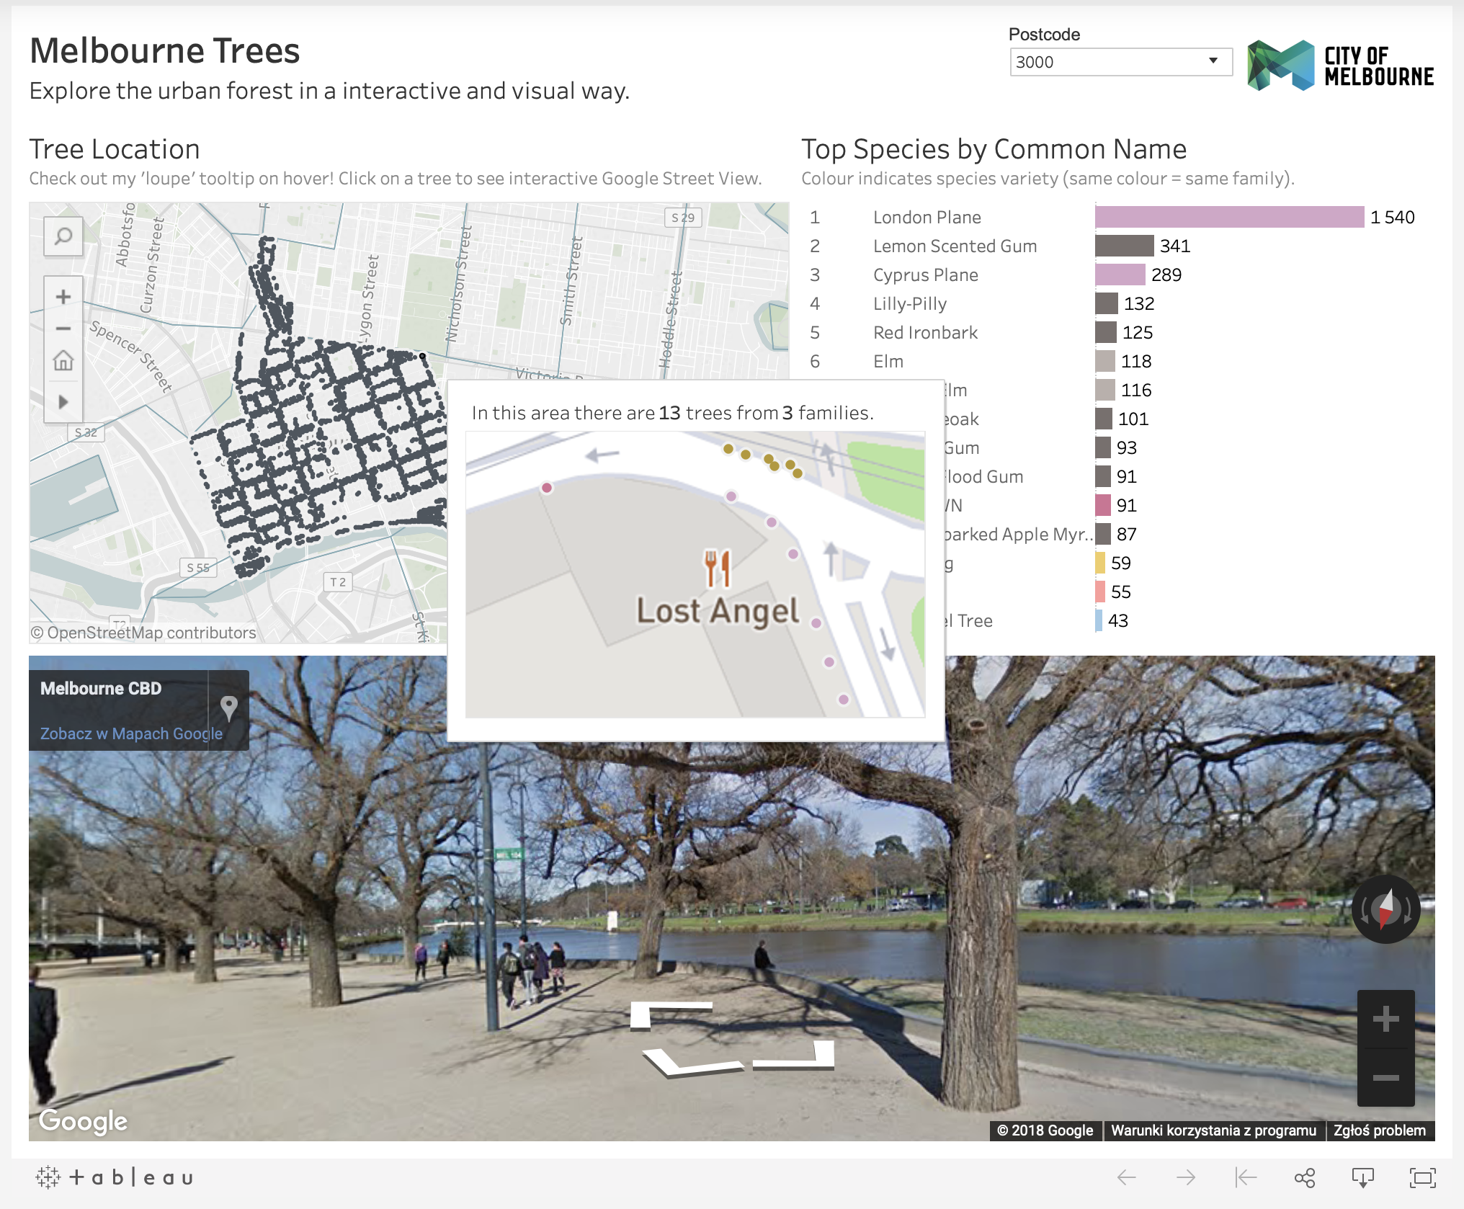Open Zobacz w Mapach Google link
This screenshot has width=1464, height=1209.
pos(131,733)
